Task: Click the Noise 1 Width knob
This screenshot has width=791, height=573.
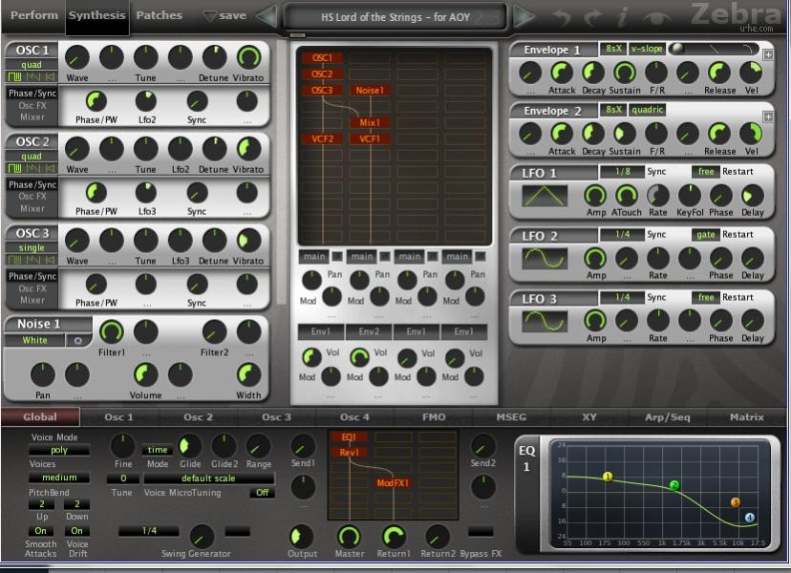Action: click(248, 374)
